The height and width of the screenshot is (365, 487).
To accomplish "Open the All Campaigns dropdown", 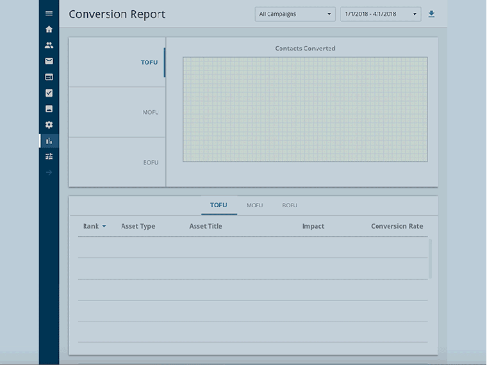I will coord(295,14).
